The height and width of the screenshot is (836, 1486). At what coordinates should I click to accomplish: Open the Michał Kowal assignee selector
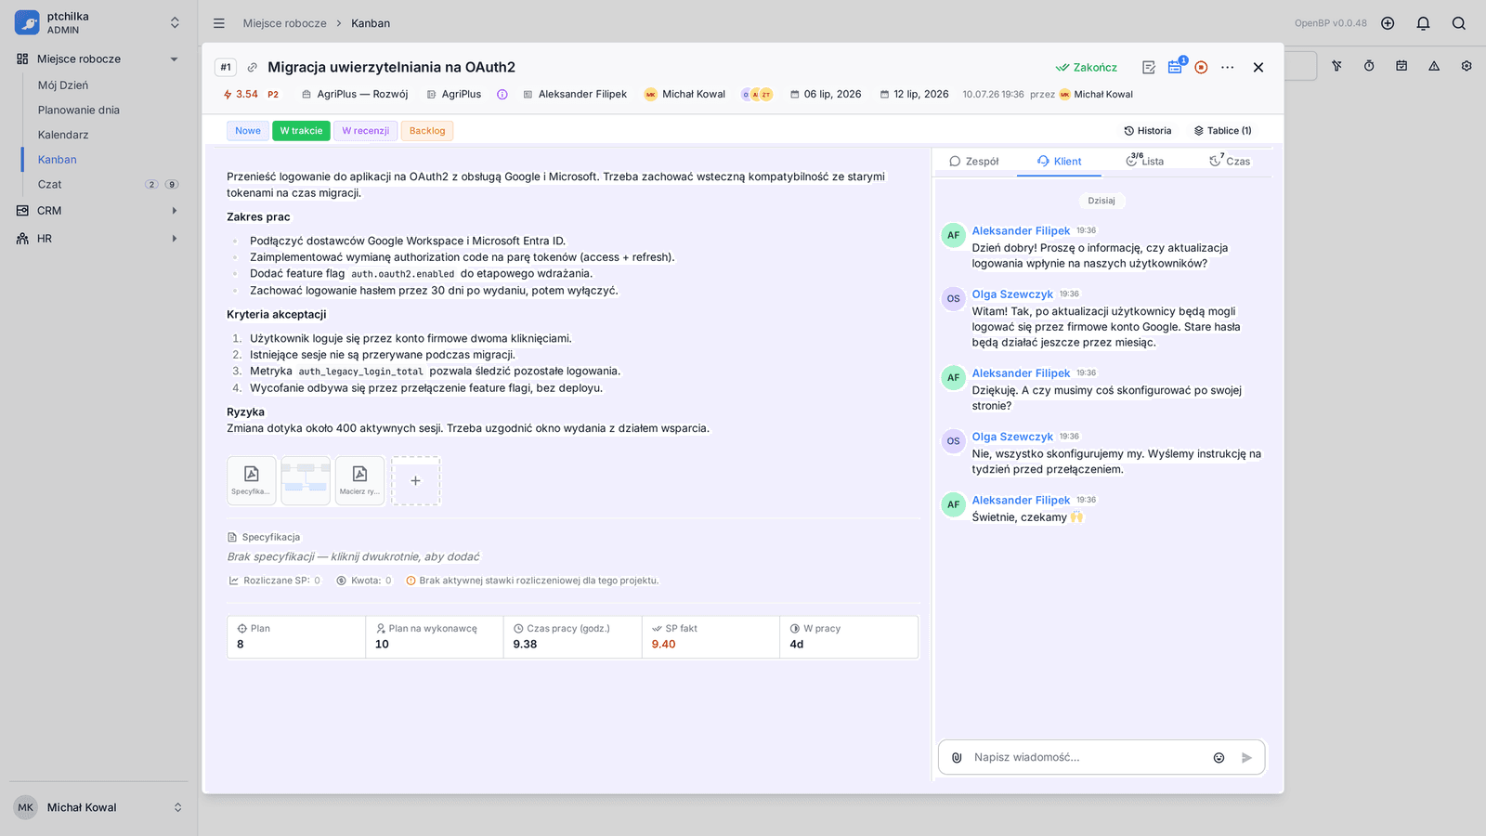pyautogui.click(x=685, y=95)
